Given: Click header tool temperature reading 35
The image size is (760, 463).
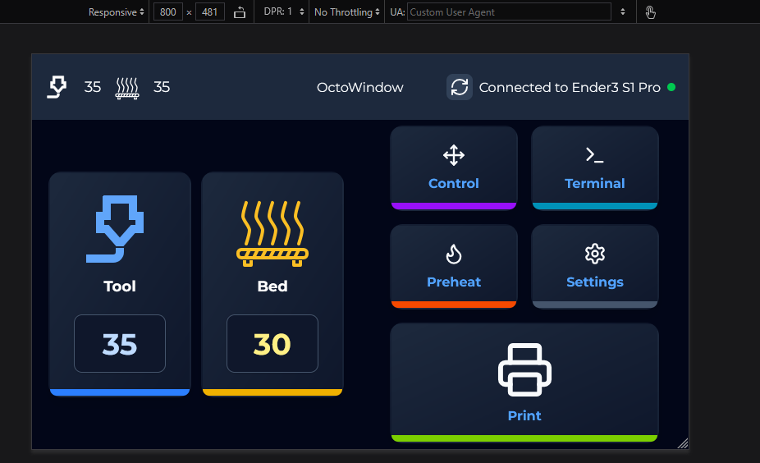Looking at the screenshot, I should pyautogui.click(x=93, y=87).
